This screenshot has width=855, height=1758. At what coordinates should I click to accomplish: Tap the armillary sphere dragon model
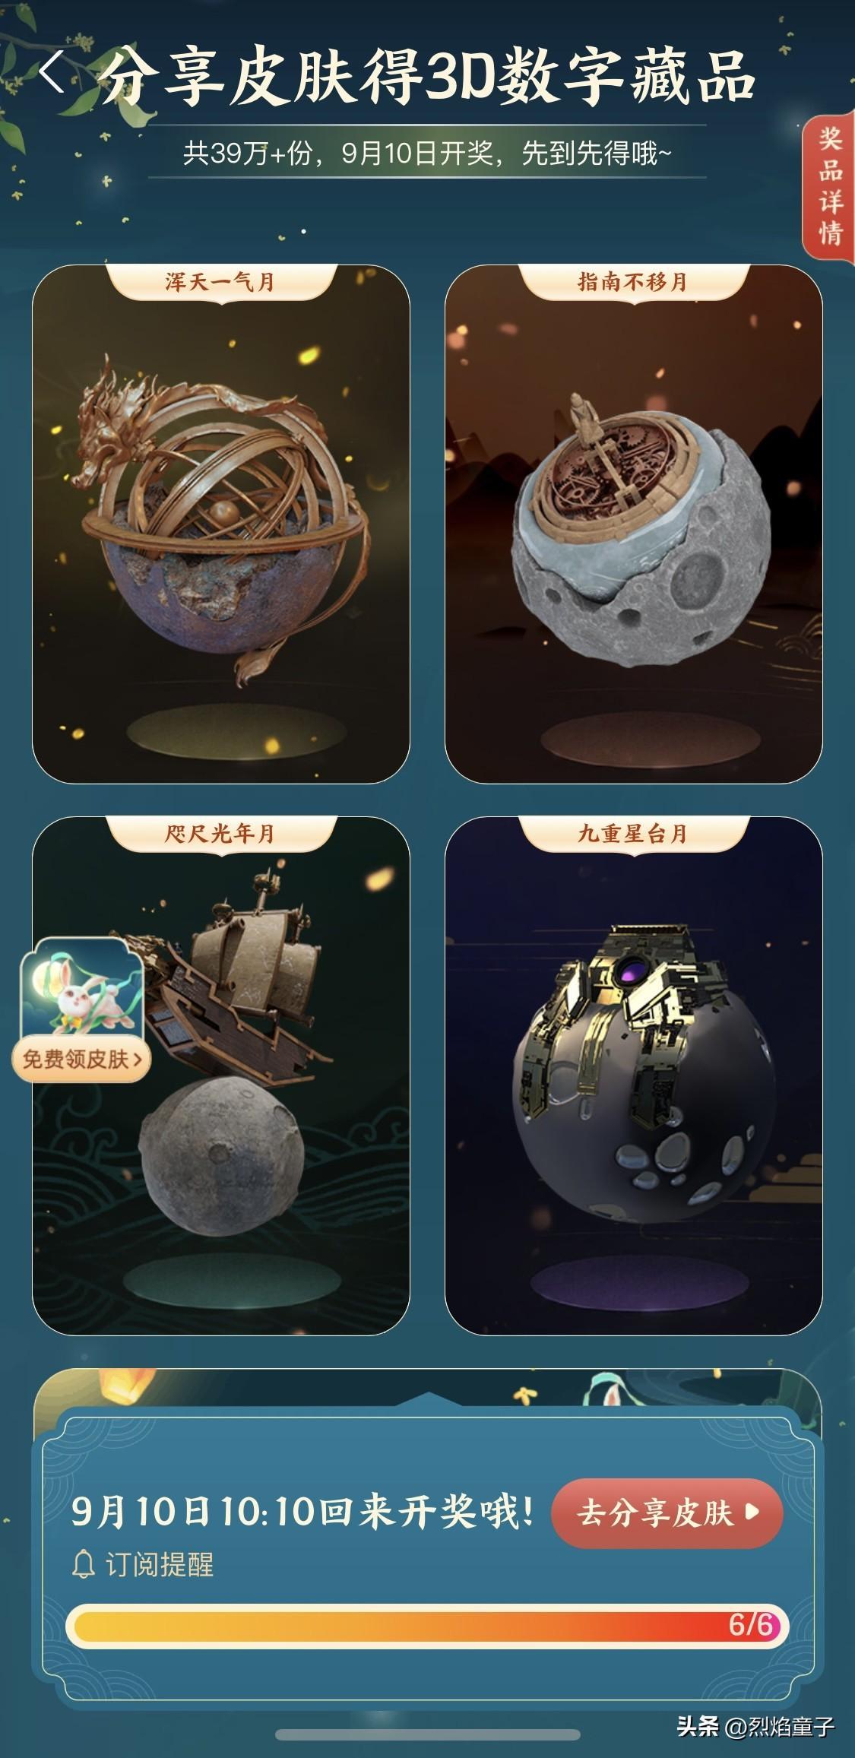(224, 517)
